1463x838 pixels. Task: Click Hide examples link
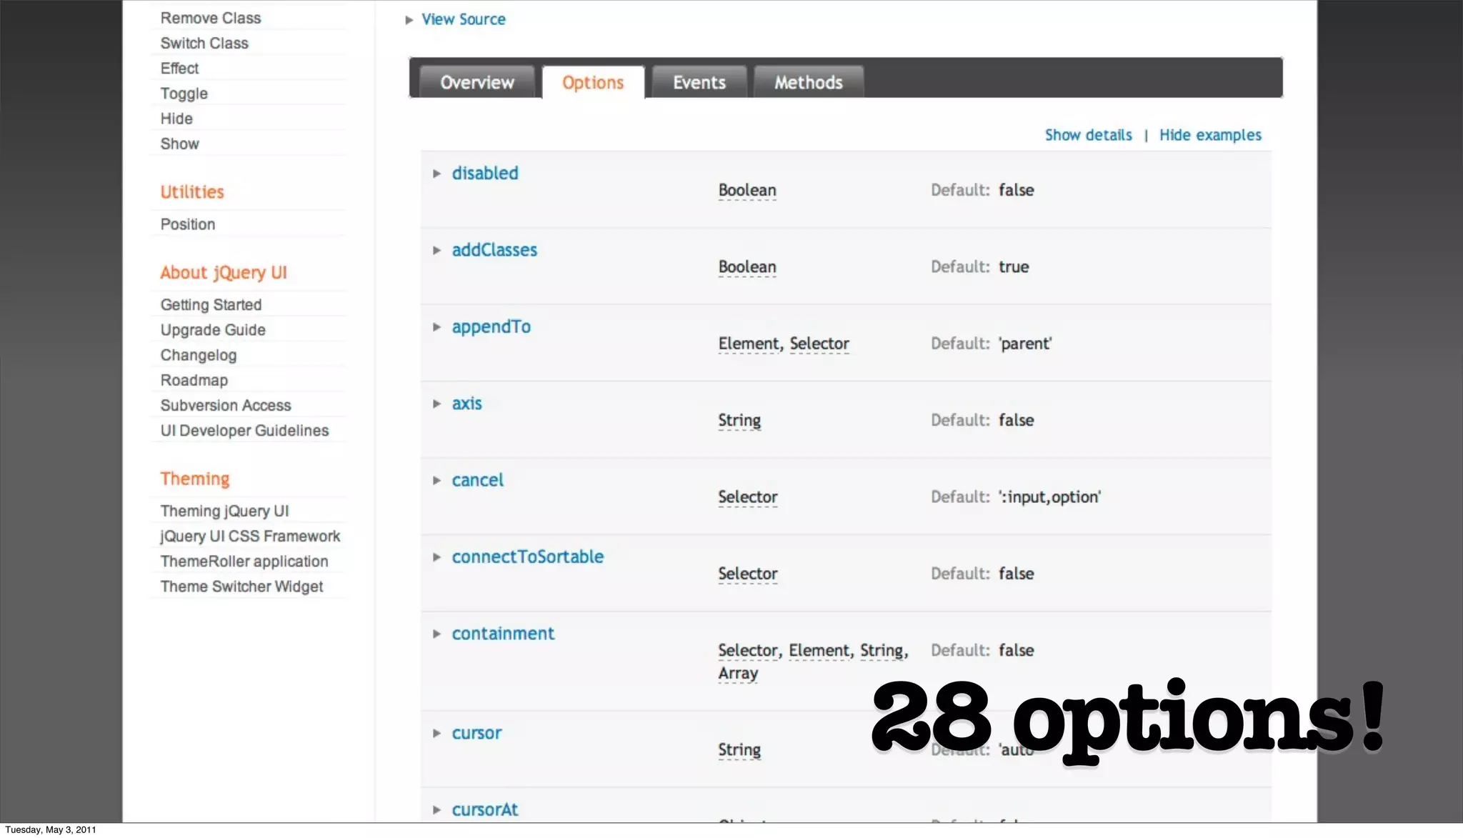(x=1210, y=135)
